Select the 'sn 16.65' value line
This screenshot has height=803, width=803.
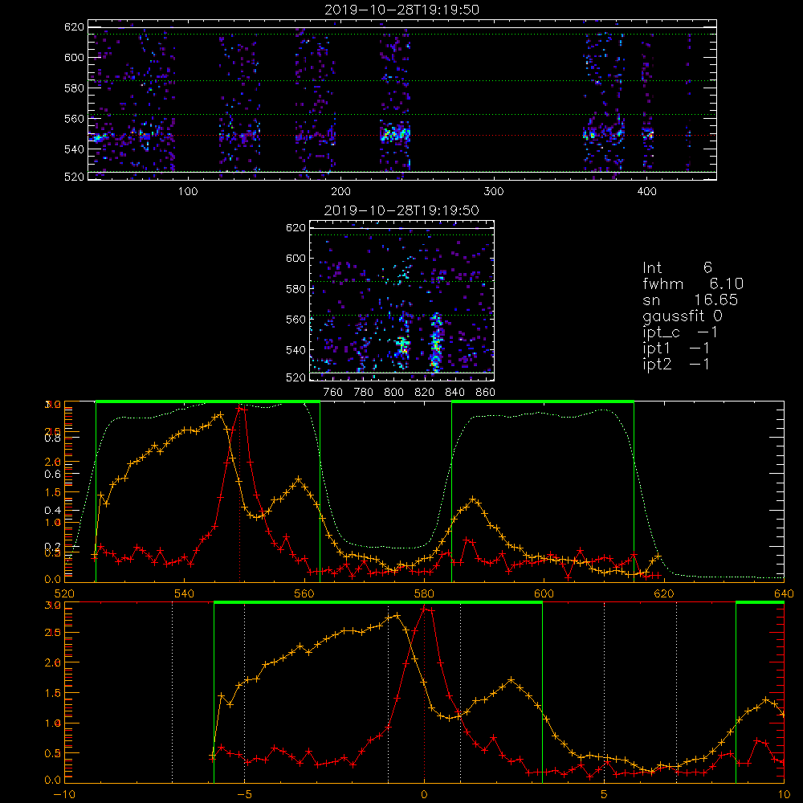[691, 300]
